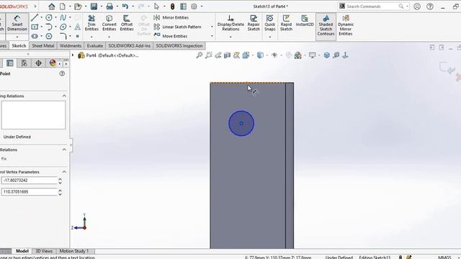Open Options gear icon
The height and width of the screenshot is (259, 461).
pyautogui.click(x=194, y=6)
